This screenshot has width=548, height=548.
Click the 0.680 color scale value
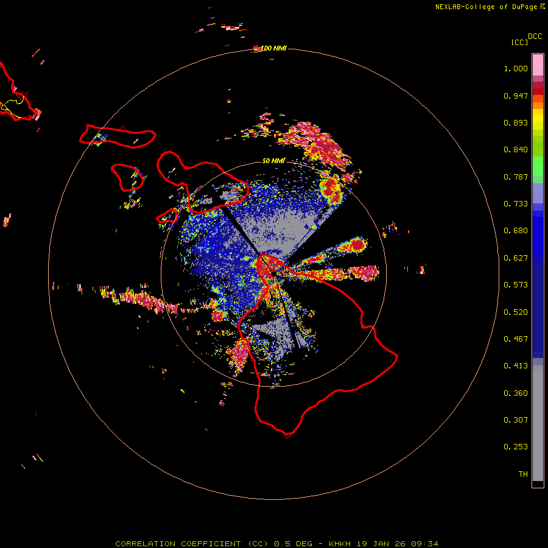coord(516,231)
